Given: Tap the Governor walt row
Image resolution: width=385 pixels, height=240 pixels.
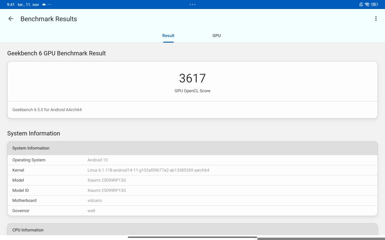Looking at the screenshot, I should coord(192,211).
